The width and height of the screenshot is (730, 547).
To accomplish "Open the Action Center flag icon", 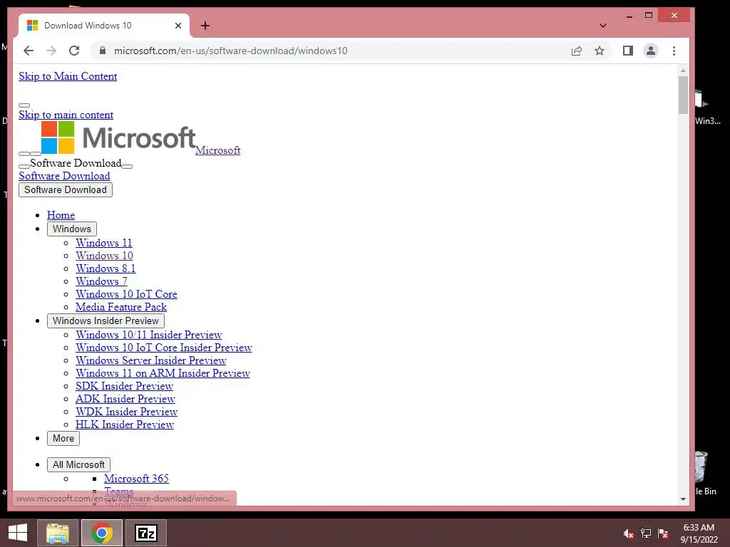I will [x=663, y=533].
